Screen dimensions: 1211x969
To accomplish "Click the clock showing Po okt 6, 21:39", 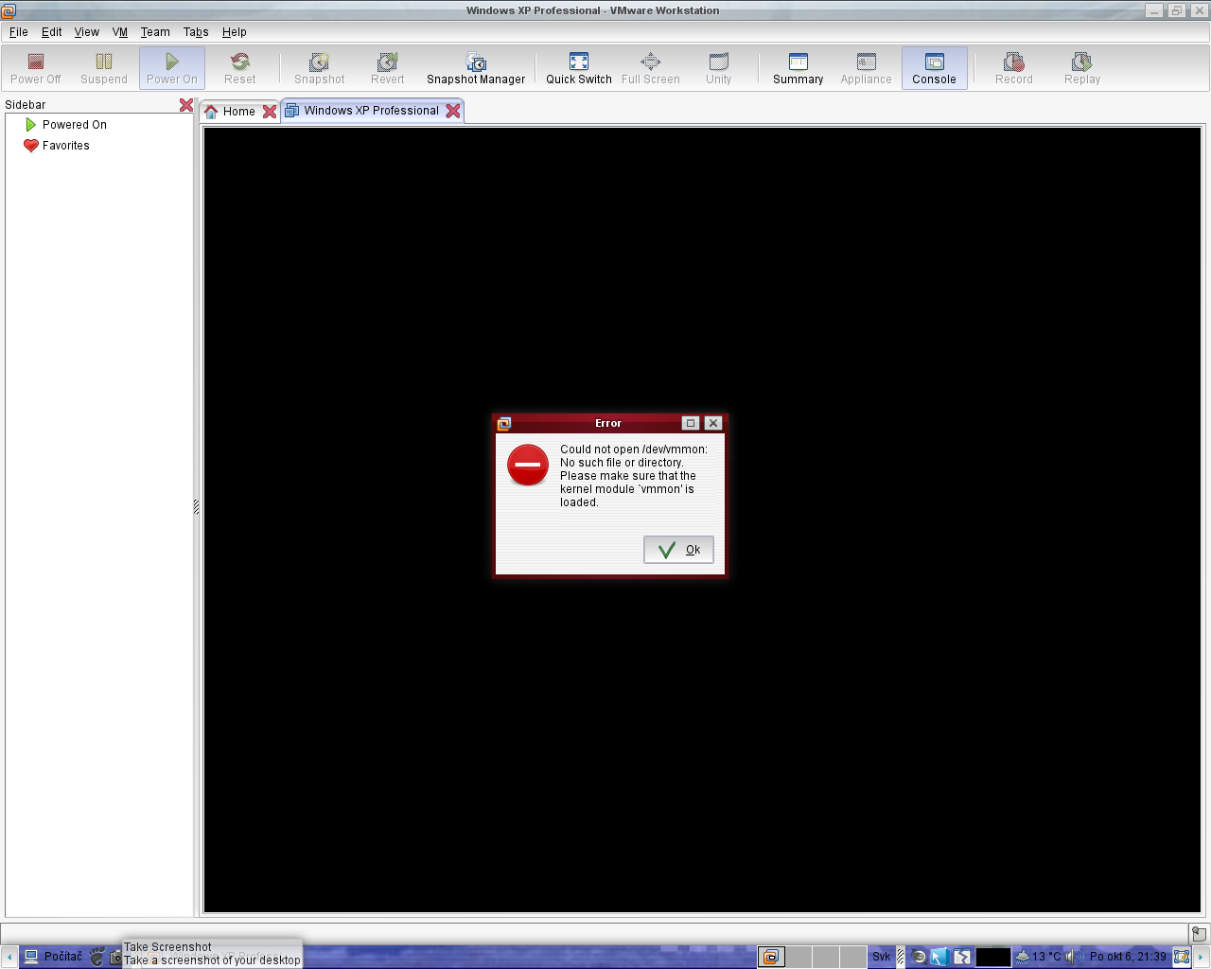I will click(1128, 957).
